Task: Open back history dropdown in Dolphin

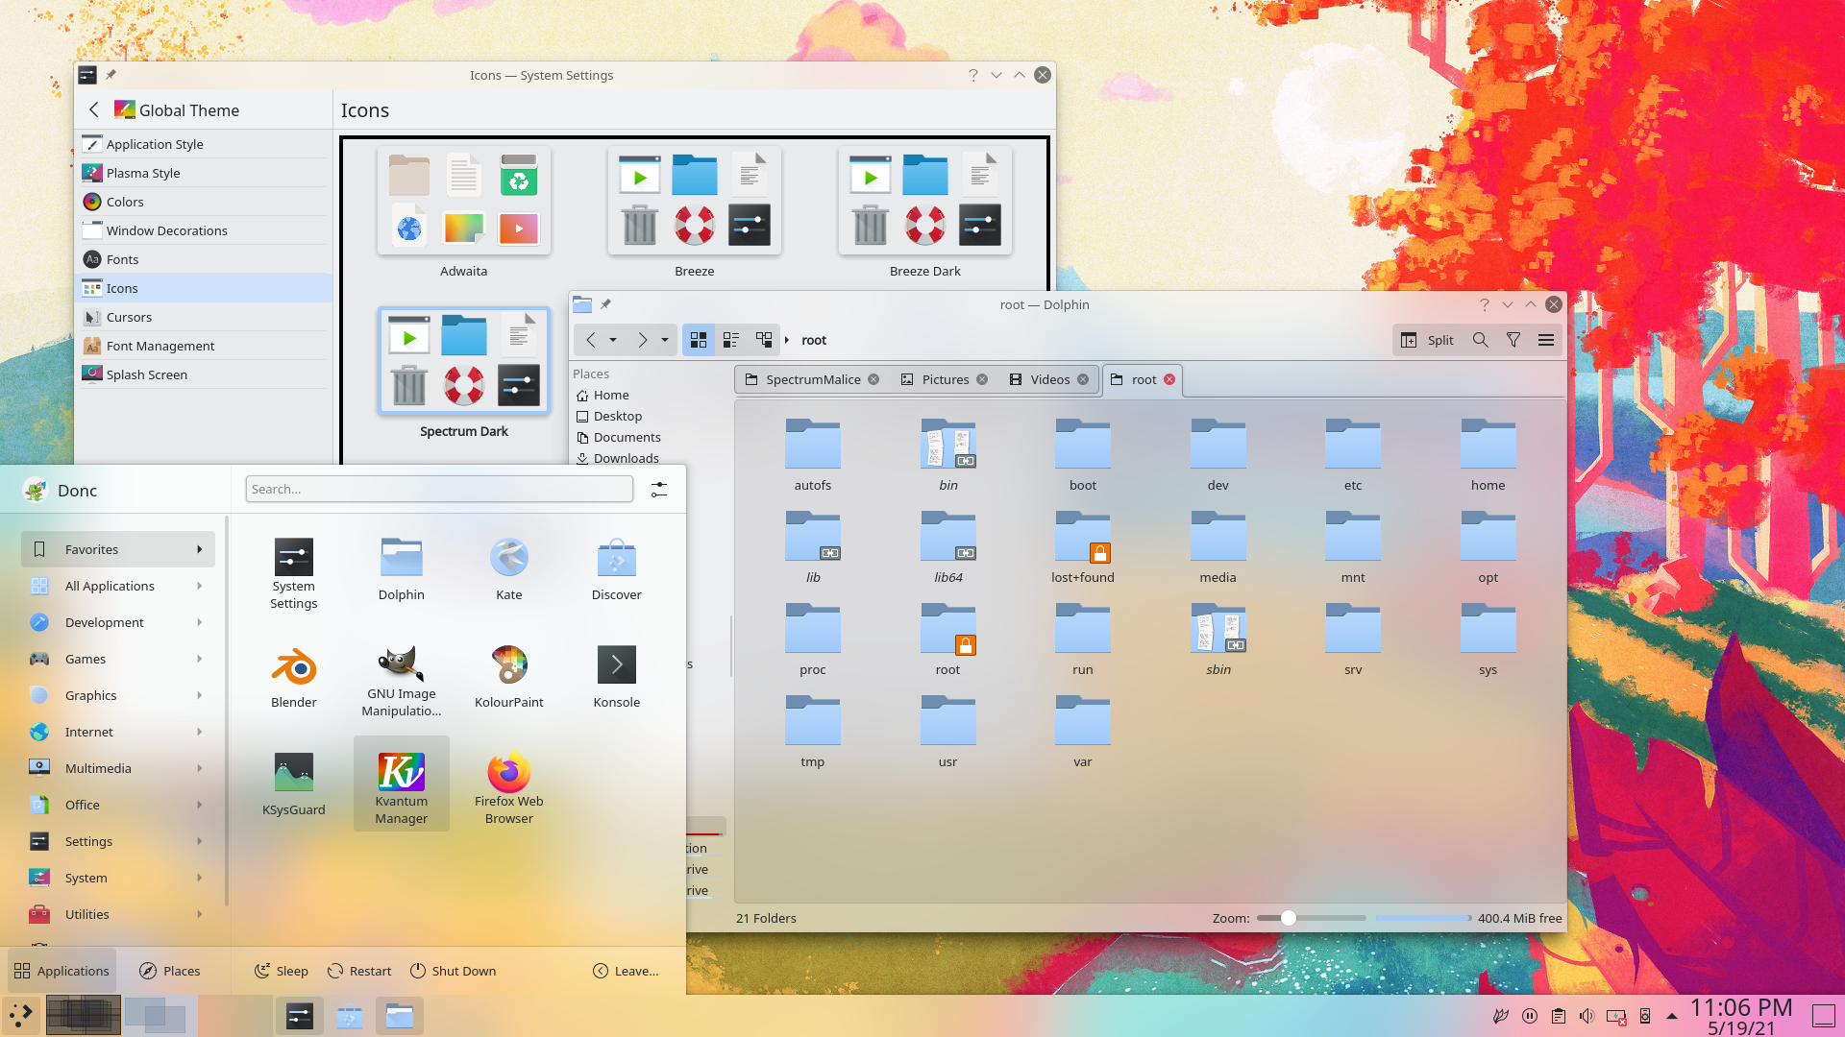Action: (613, 340)
